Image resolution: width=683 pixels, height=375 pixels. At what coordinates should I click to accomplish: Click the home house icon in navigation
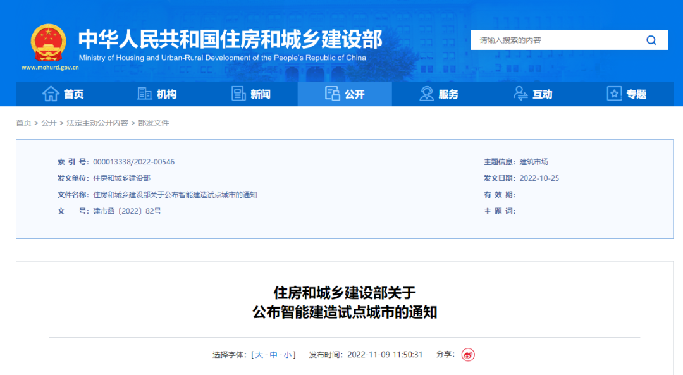coord(51,94)
